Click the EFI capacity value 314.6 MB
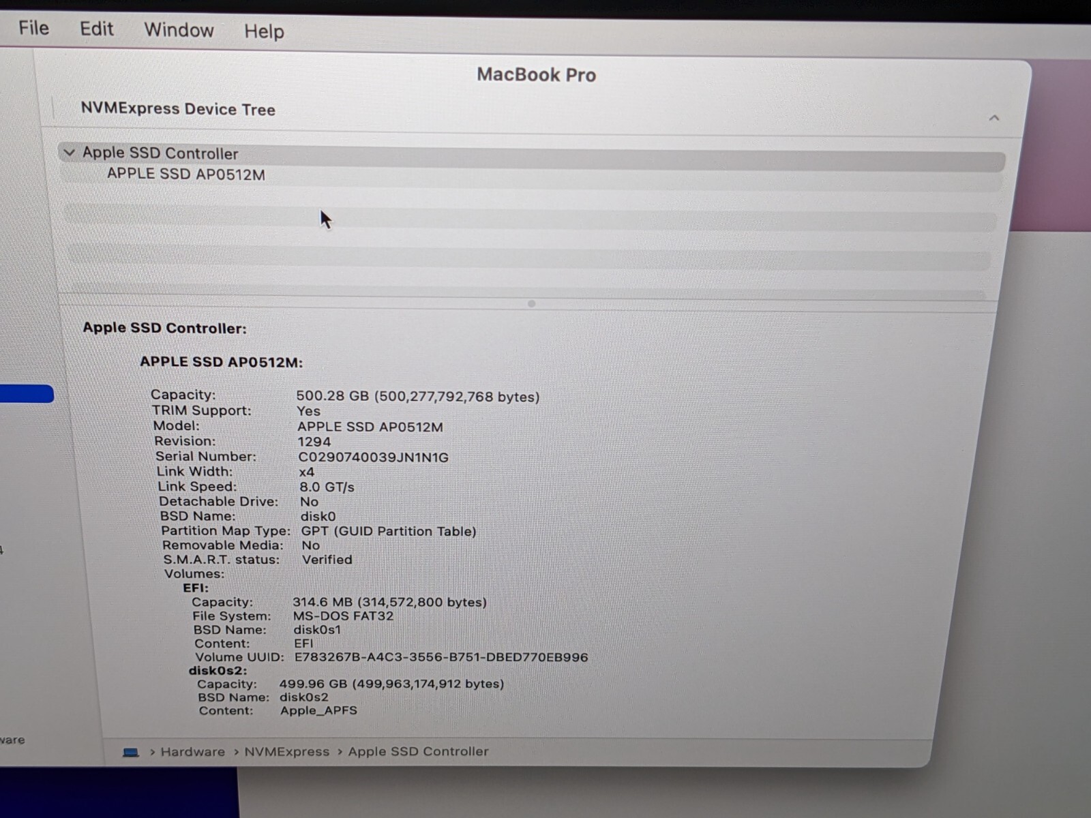The width and height of the screenshot is (1091, 818). tap(389, 602)
